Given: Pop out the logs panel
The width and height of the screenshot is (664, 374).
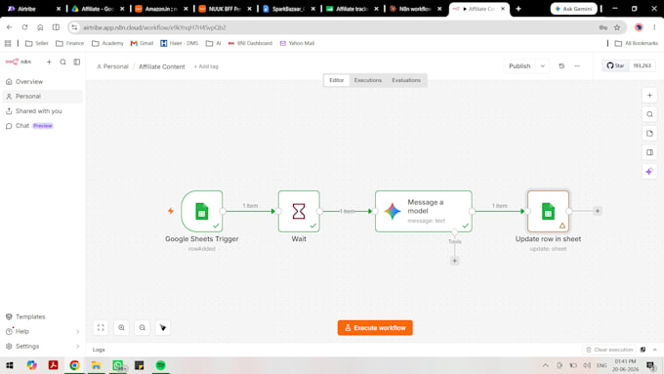Looking at the screenshot, I should pyautogui.click(x=643, y=350).
